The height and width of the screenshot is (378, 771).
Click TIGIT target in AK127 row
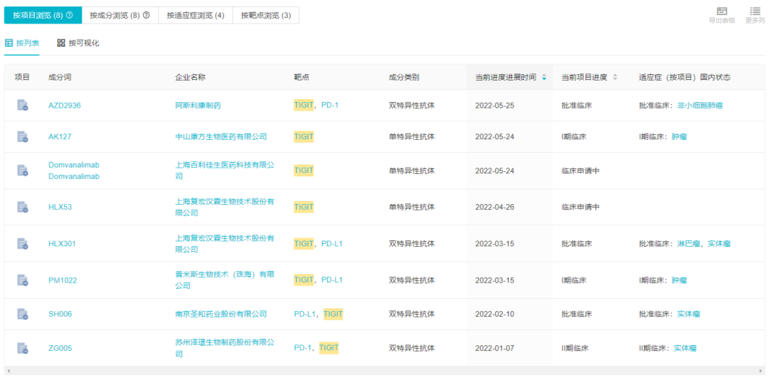pos(304,137)
